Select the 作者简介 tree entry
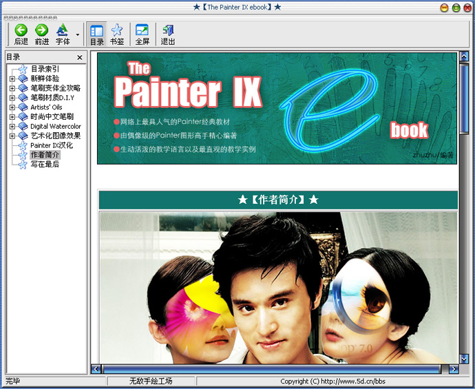The image size is (475, 389). [x=45, y=155]
